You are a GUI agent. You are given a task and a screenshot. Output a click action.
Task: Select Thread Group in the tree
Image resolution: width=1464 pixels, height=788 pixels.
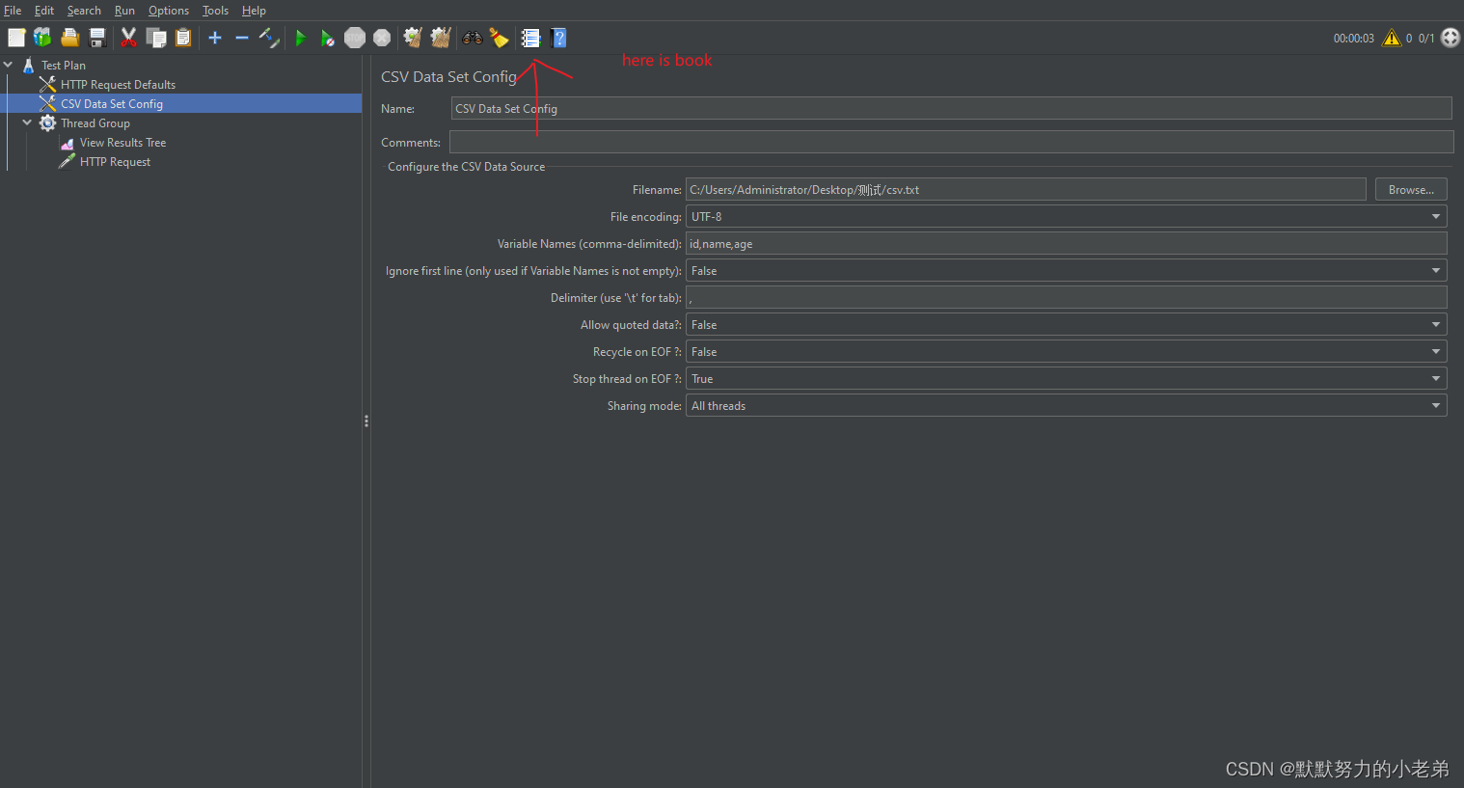95,123
